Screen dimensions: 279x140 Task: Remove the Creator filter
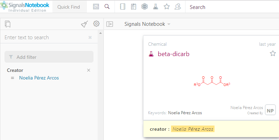(89, 70)
